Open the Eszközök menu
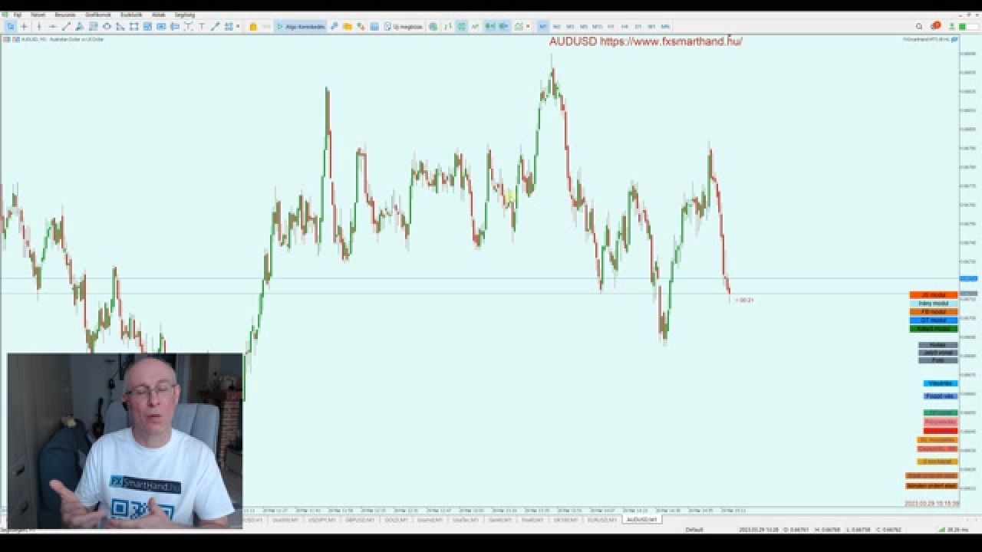Screen dimensions: 982x552 (131, 15)
